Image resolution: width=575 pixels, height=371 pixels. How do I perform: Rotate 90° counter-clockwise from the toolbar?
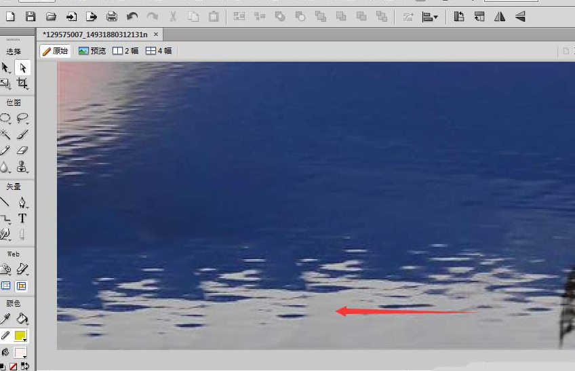[x=459, y=16]
